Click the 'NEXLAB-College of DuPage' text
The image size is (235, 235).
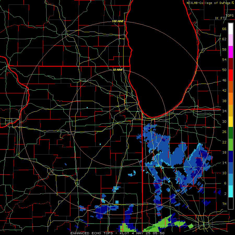[208, 3]
